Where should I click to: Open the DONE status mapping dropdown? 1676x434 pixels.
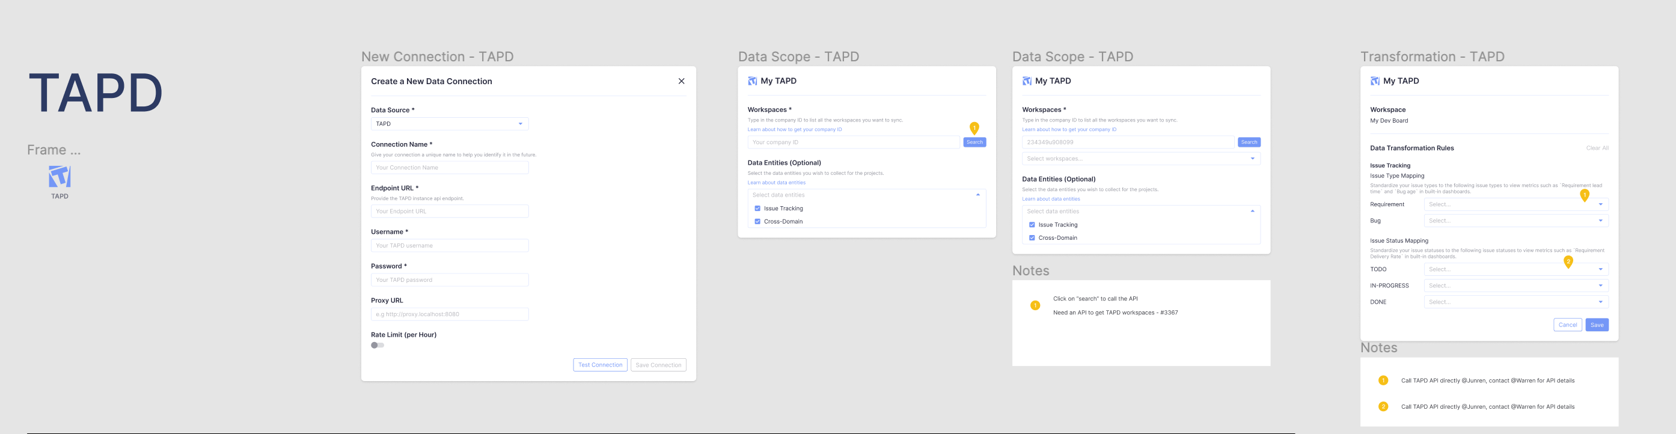[1516, 302]
